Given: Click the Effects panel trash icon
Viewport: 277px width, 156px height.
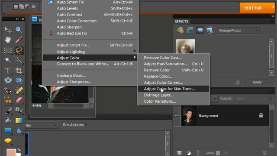Looking at the screenshot, I should coord(238,82).
